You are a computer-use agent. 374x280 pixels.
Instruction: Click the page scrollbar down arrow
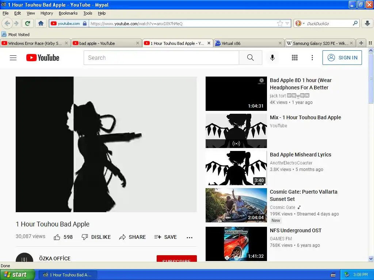click(x=371, y=259)
